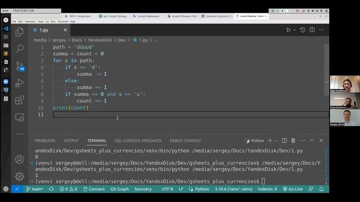Expand the run button dropdown arrow
Viewport: 360px width, 202px height.
point(295,30)
